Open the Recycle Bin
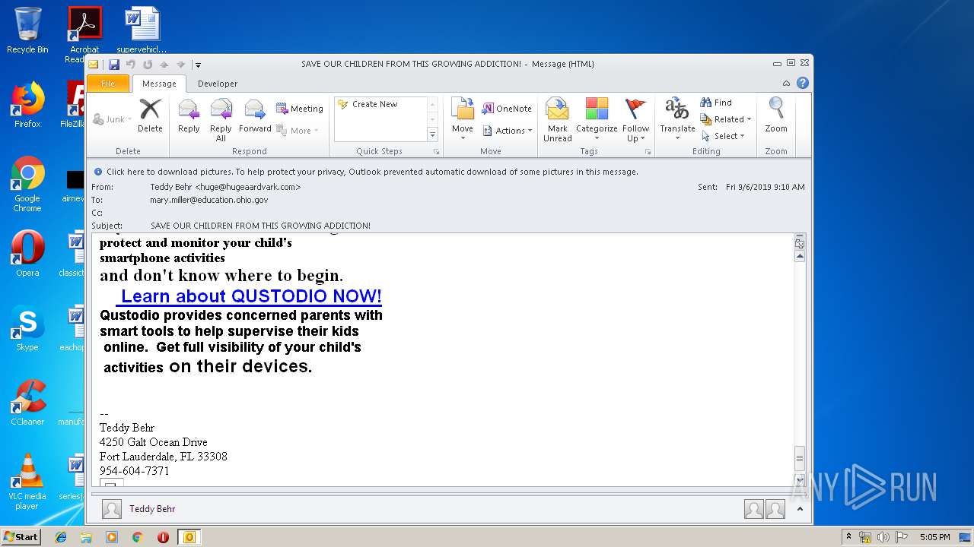The image size is (974, 547). 27,30
